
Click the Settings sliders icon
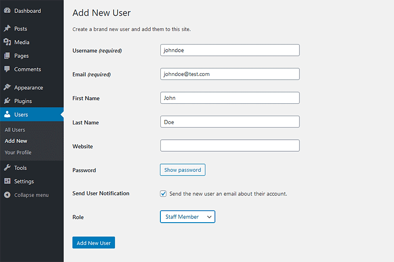[x=7, y=181]
